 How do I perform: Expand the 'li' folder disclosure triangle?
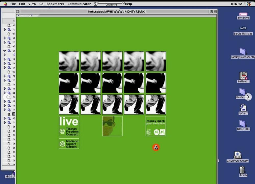(5, 122)
